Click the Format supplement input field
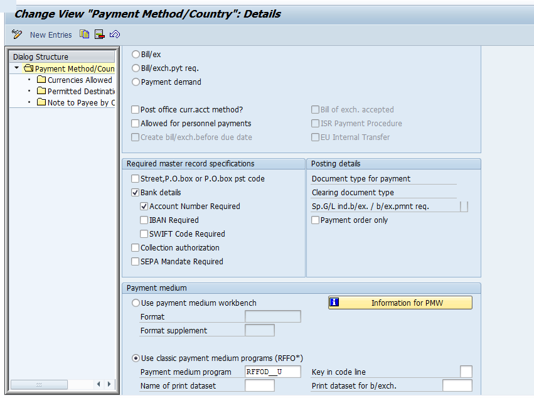The width and height of the screenshot is (534, 398). (x=260, y=330)
